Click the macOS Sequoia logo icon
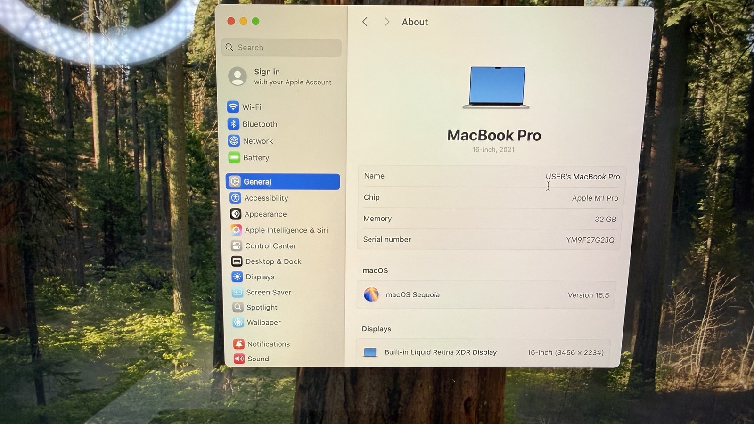Image resolution: width=754 pixels, height=424 pixels. coord(371,294)
